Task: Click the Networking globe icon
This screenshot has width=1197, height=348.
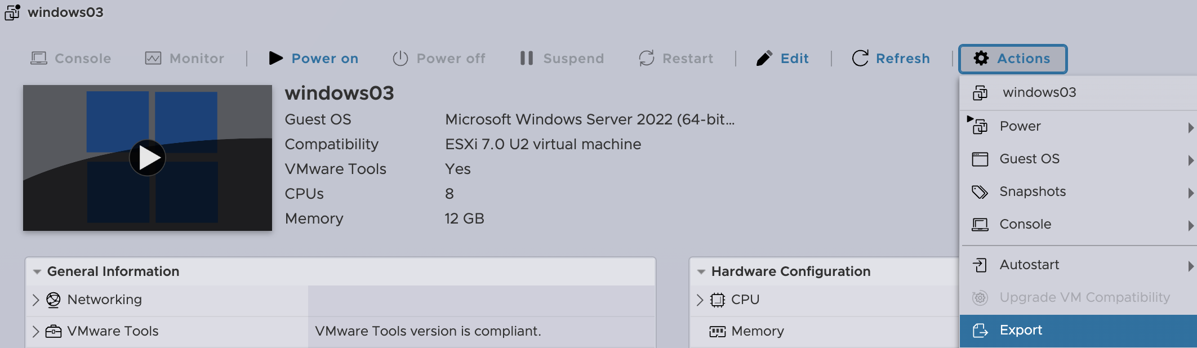Action: coord(54,300)
